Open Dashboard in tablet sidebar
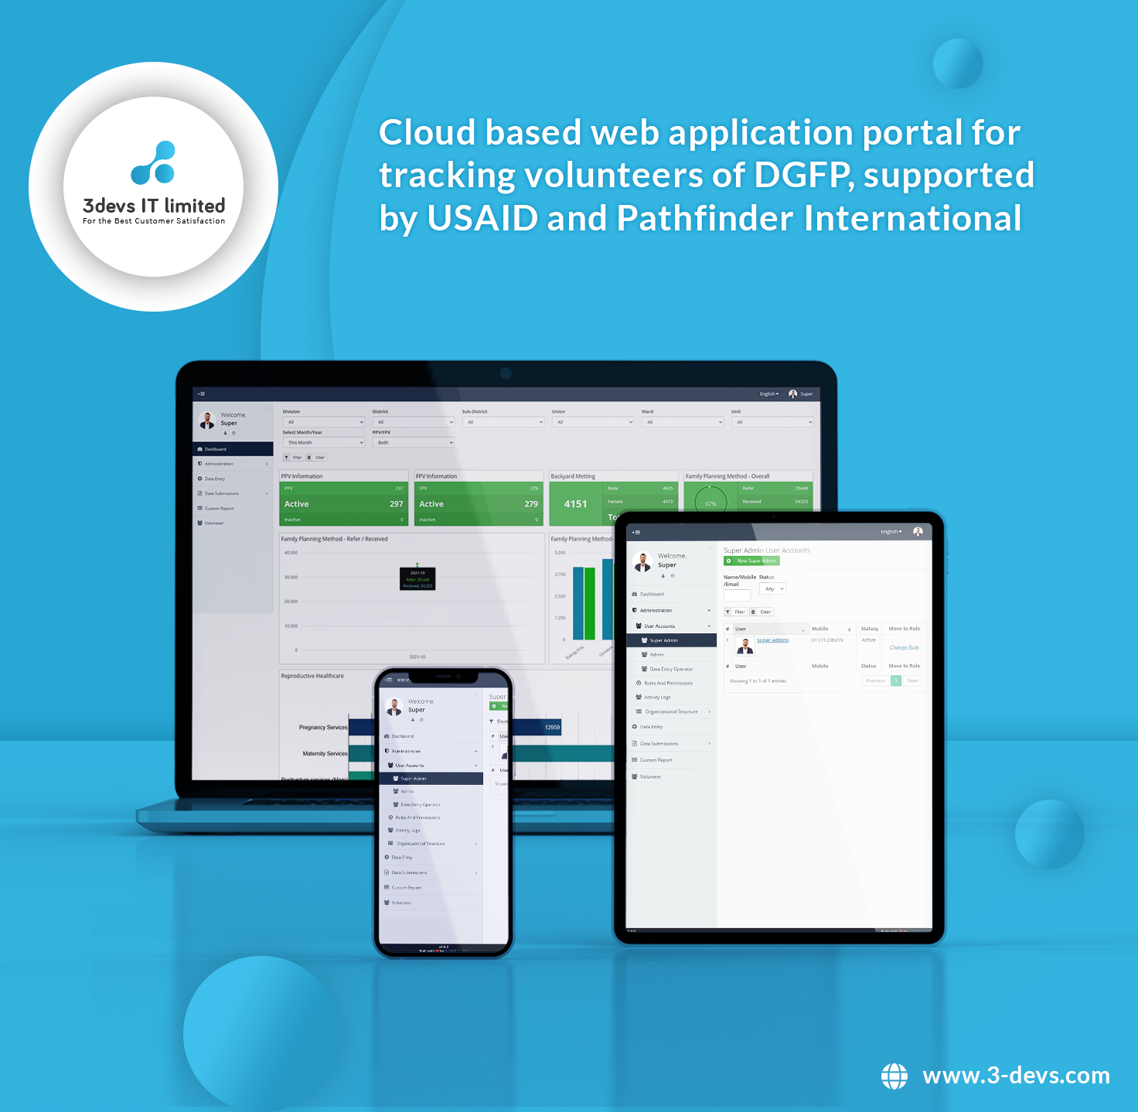The width and height of the screenshot is (1138, 1112). (671, 594)
